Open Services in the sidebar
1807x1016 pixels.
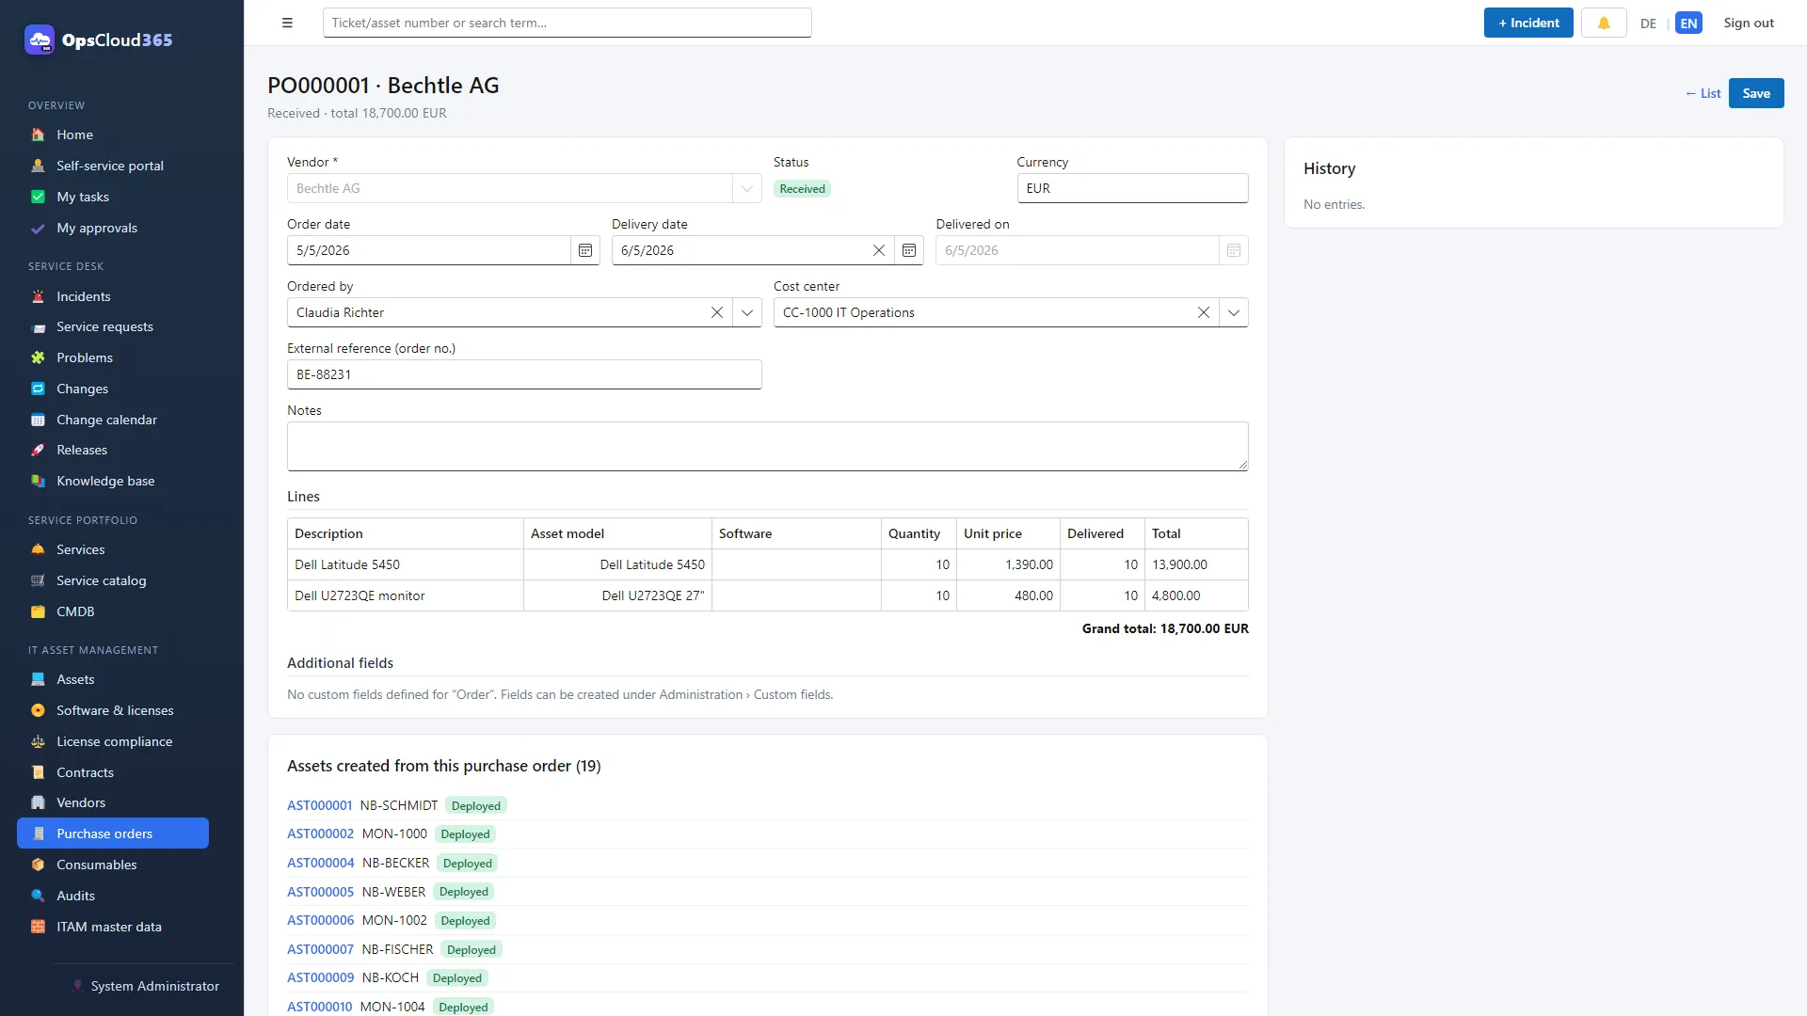113,549
